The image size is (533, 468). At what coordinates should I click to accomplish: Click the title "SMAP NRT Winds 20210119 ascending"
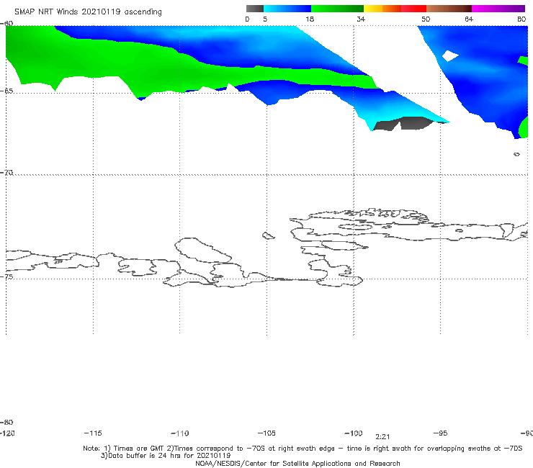tap(88, 12)
